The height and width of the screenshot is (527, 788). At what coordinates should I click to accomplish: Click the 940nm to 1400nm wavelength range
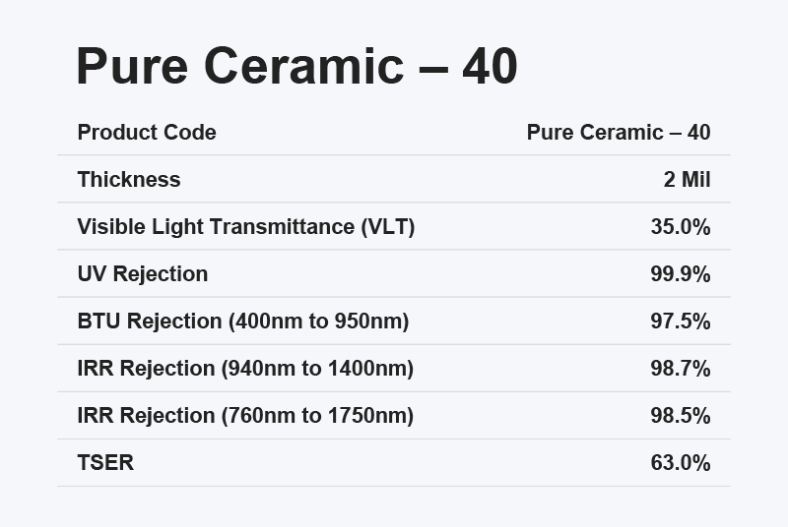click(317, 368)
